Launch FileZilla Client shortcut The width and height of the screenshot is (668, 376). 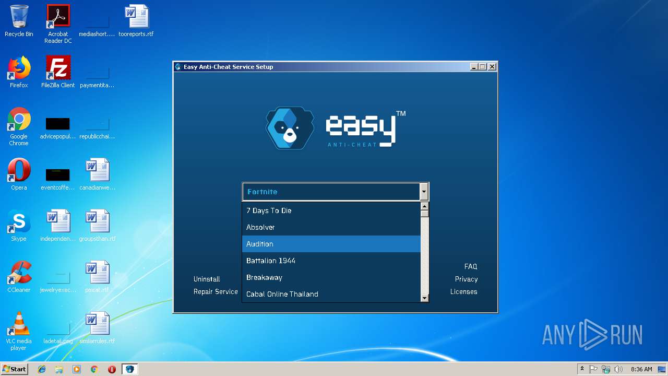(x=58, y=72)
